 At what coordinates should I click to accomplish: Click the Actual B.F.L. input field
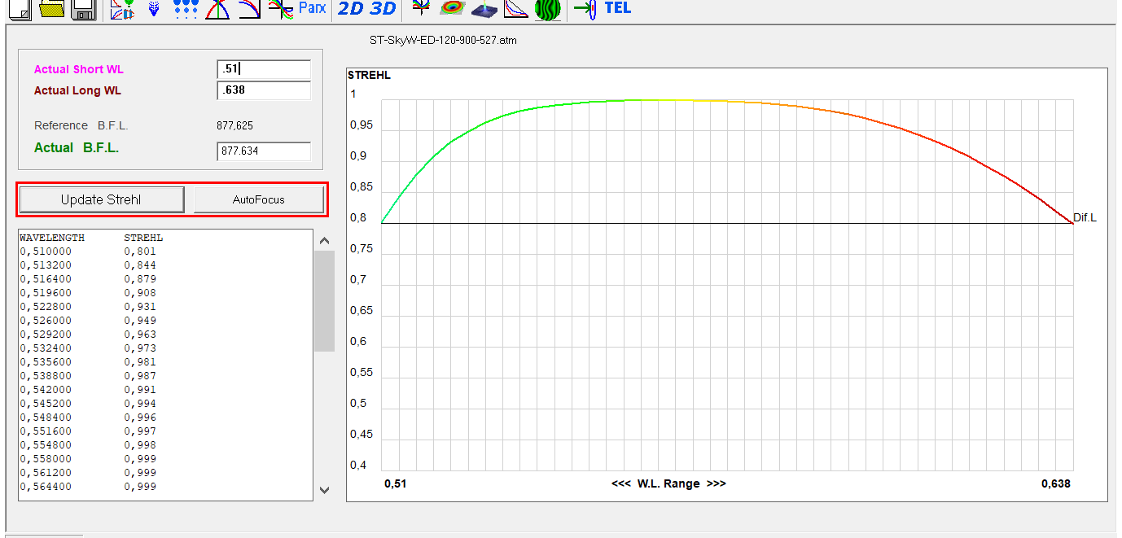(x=264, y=151)
